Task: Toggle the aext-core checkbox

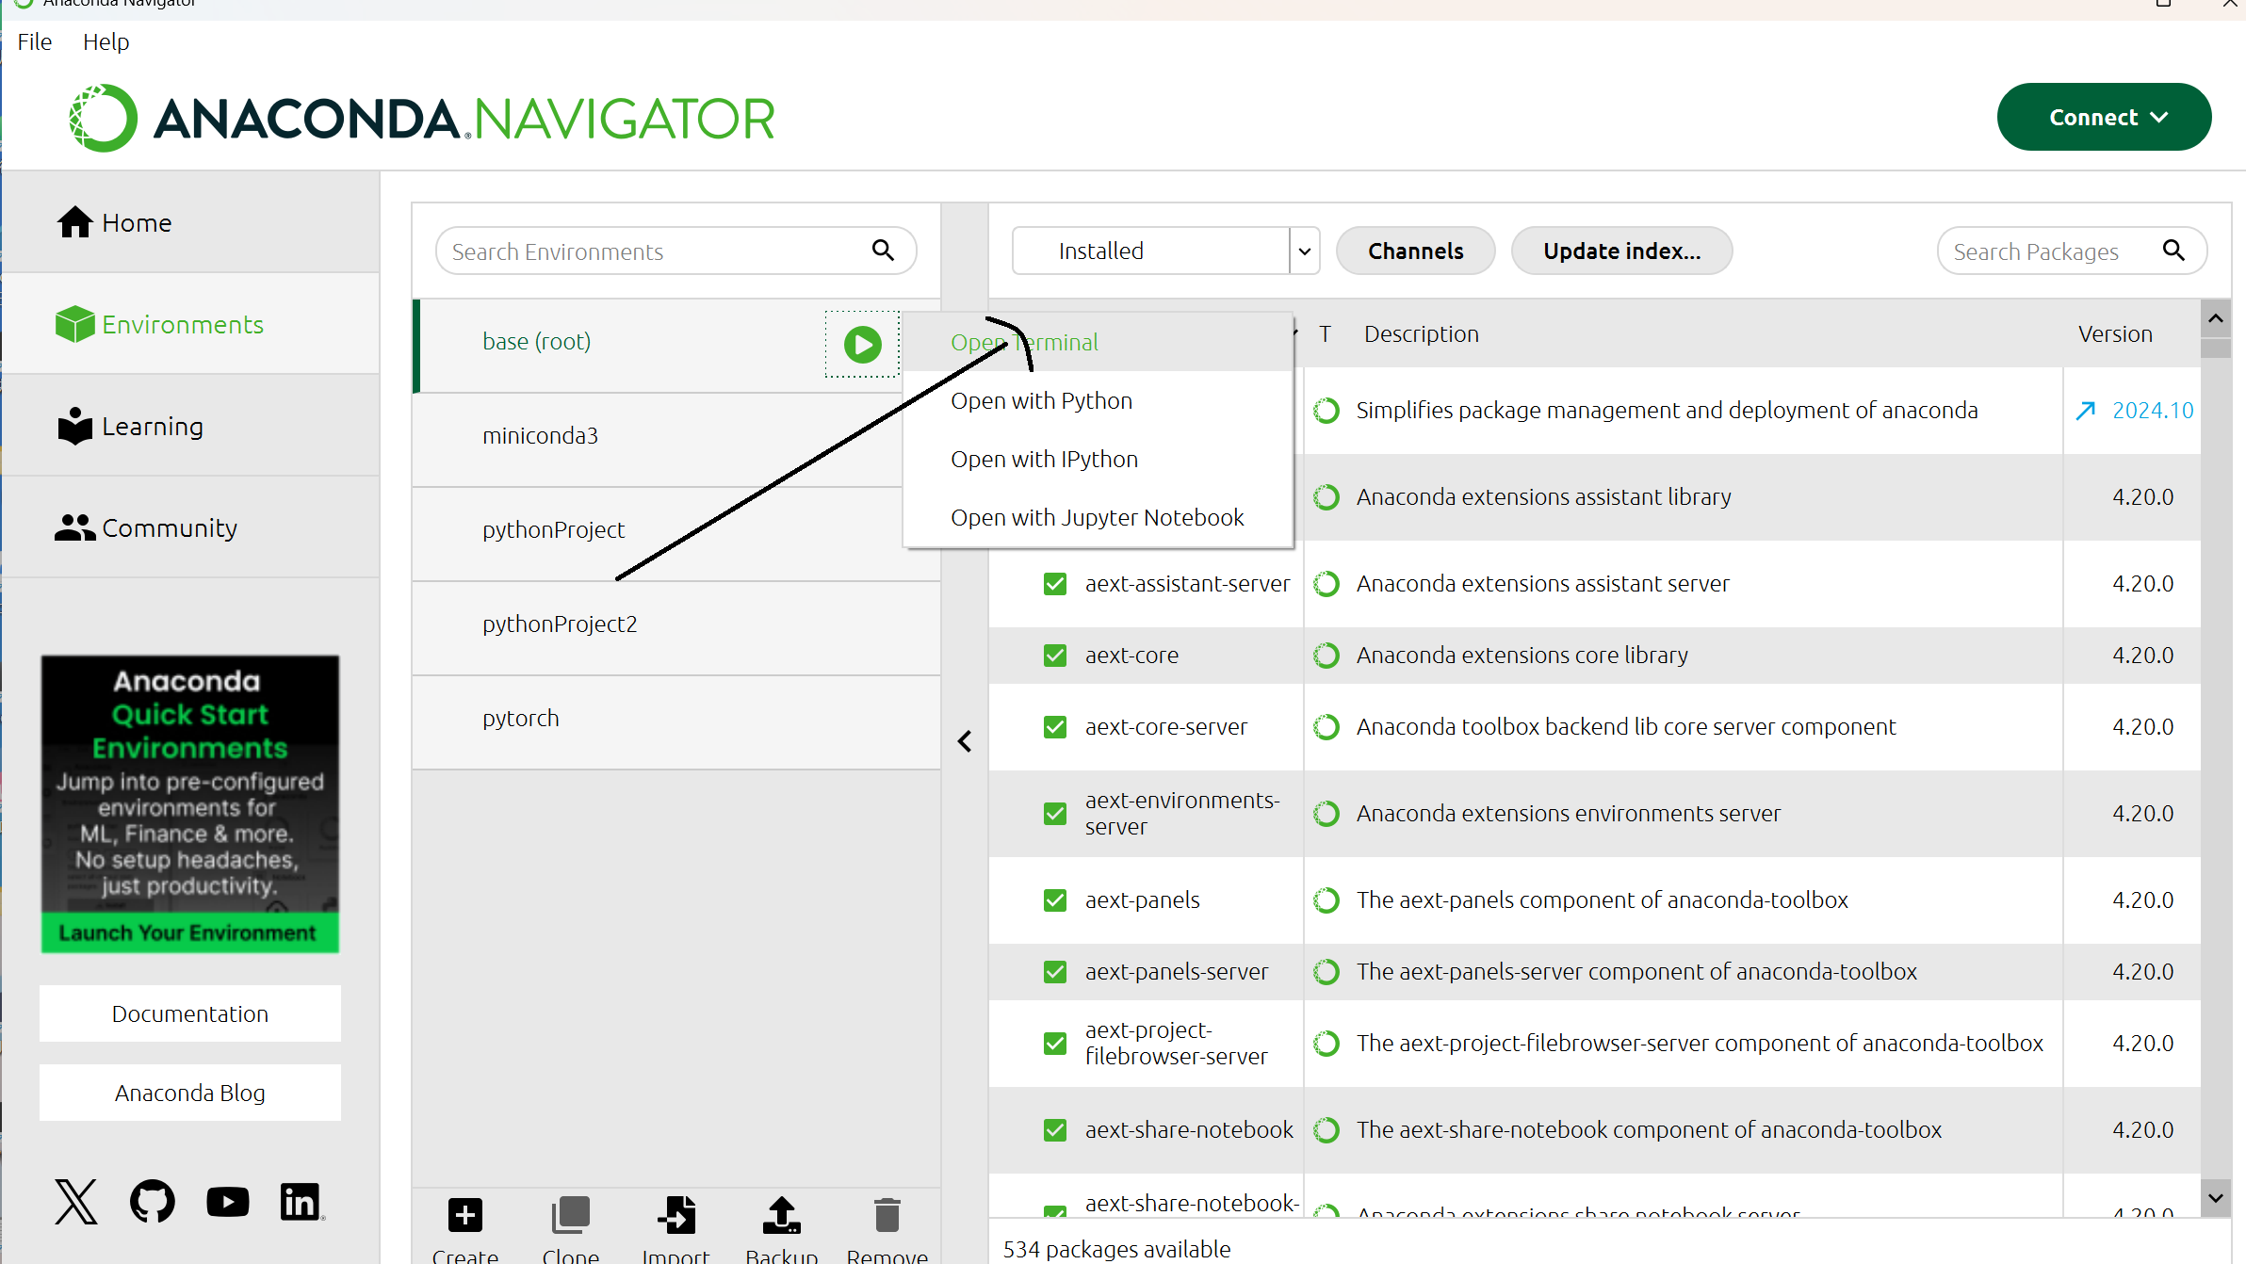Action: click(1055, 656)
